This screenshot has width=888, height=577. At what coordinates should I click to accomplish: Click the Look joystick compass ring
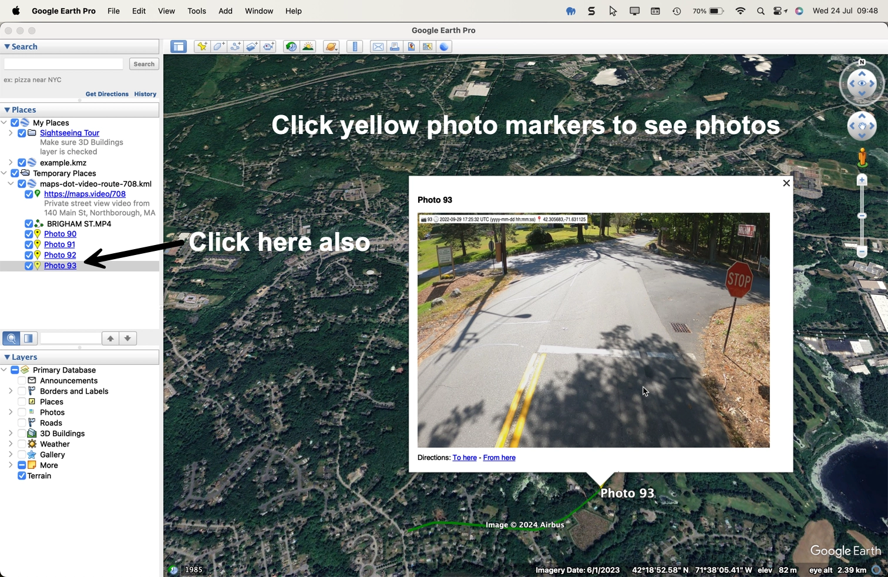point(862,83)
